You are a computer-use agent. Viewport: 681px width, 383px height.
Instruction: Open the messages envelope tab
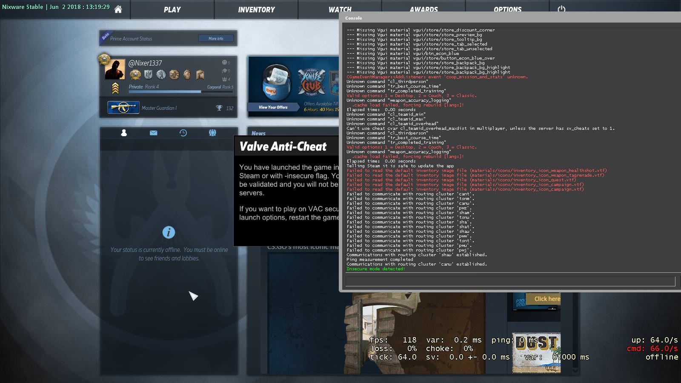[x=154, y=133]
